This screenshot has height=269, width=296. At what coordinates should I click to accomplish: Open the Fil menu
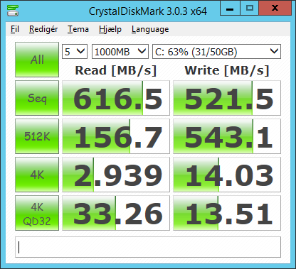click(x=15, y=29)
